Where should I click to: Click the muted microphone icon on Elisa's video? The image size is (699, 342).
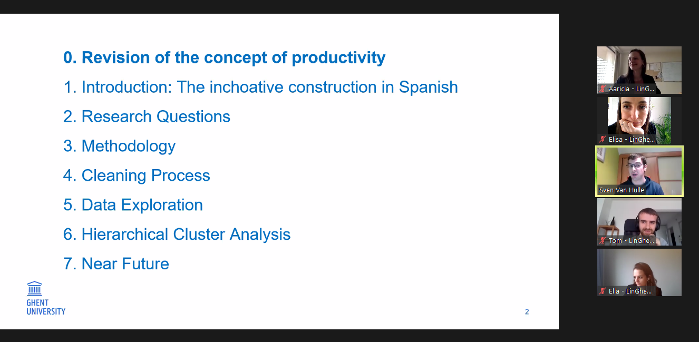pyautogui.click(x=603, y=140)
